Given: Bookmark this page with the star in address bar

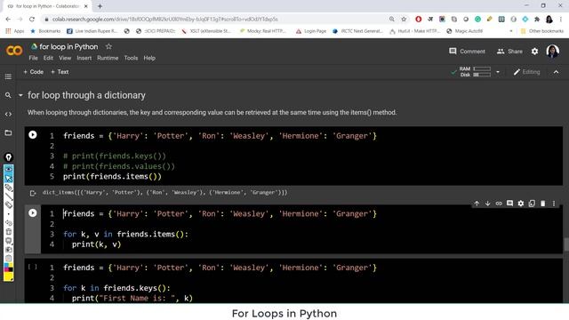Looking at the screenshot, I should [x=404, y=19].
